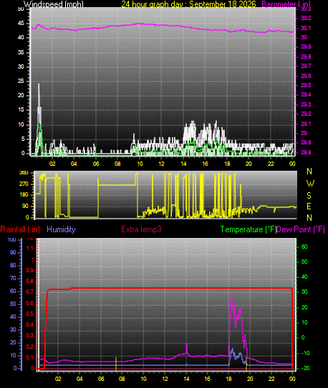This screenshot has width=328, height=388.
Task: Select the 24 hour graph day date title
Action: point(188,4)
